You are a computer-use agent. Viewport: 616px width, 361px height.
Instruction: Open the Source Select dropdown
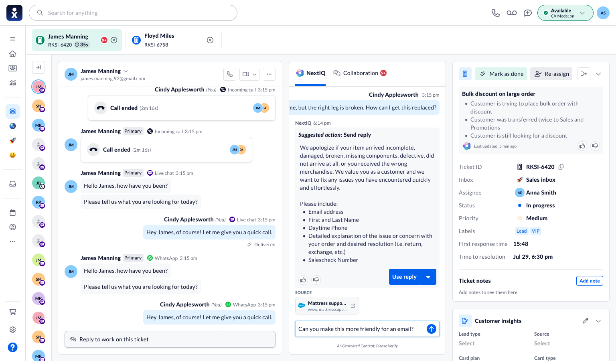point(542,343)
